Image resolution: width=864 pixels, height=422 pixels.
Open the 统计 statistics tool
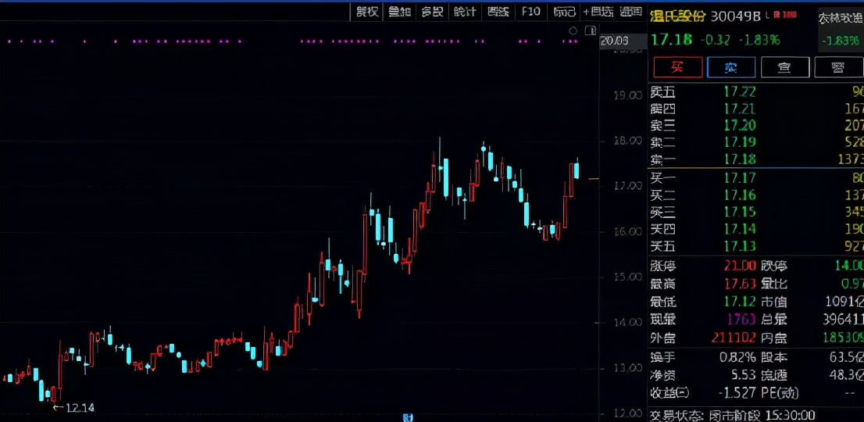pyautogui.click(x=465, y=12)
